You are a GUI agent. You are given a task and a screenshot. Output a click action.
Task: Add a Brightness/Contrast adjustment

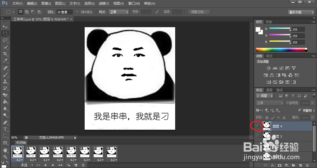click(x=268, y=68)
